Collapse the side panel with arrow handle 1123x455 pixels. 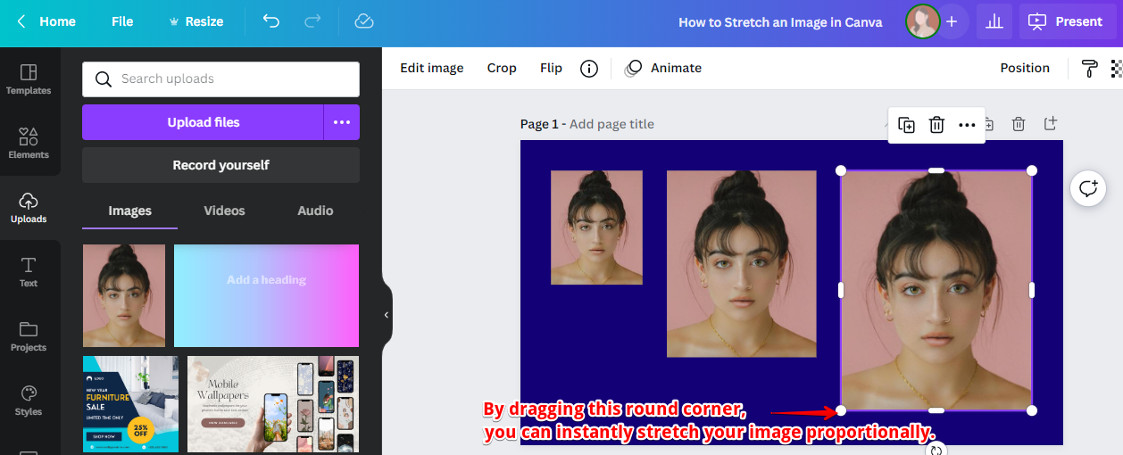click(387, 315)
